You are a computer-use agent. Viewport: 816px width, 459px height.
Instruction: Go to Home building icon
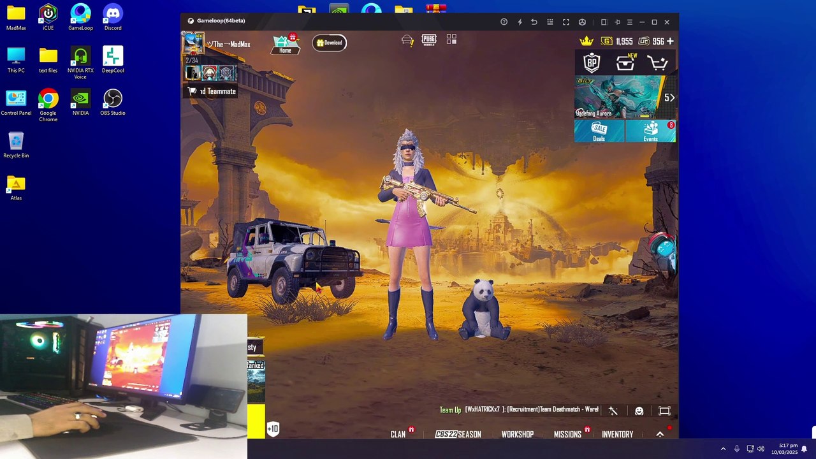(285, 43)
